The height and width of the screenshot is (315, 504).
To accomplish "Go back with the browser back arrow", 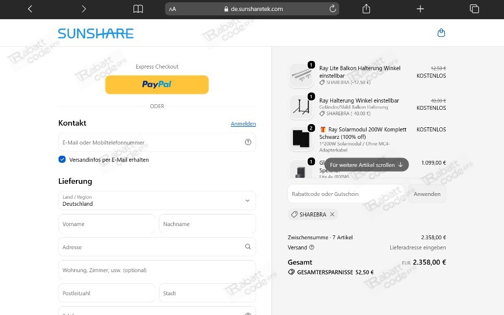I will (30, 9).
